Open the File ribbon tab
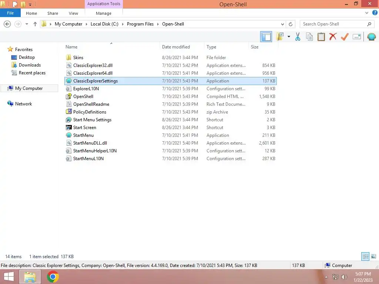The width and height of the screenshot is (379, 284). coord(10,13)
